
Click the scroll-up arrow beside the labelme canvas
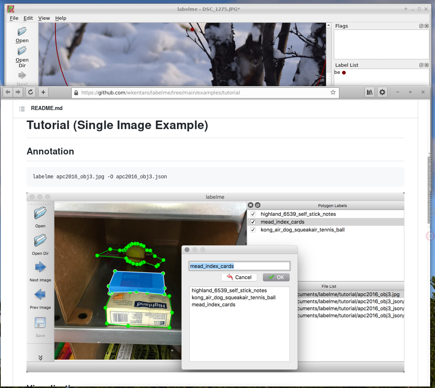pyautogui.click(x=329, y=25)
